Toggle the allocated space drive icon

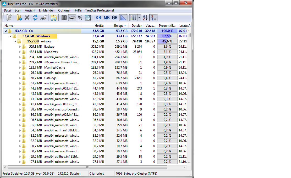tap(72, 18)
